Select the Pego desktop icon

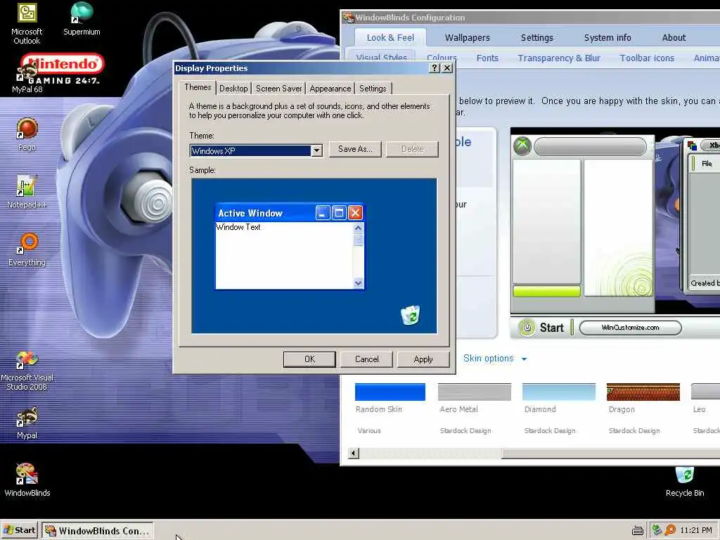click(27, 134)
